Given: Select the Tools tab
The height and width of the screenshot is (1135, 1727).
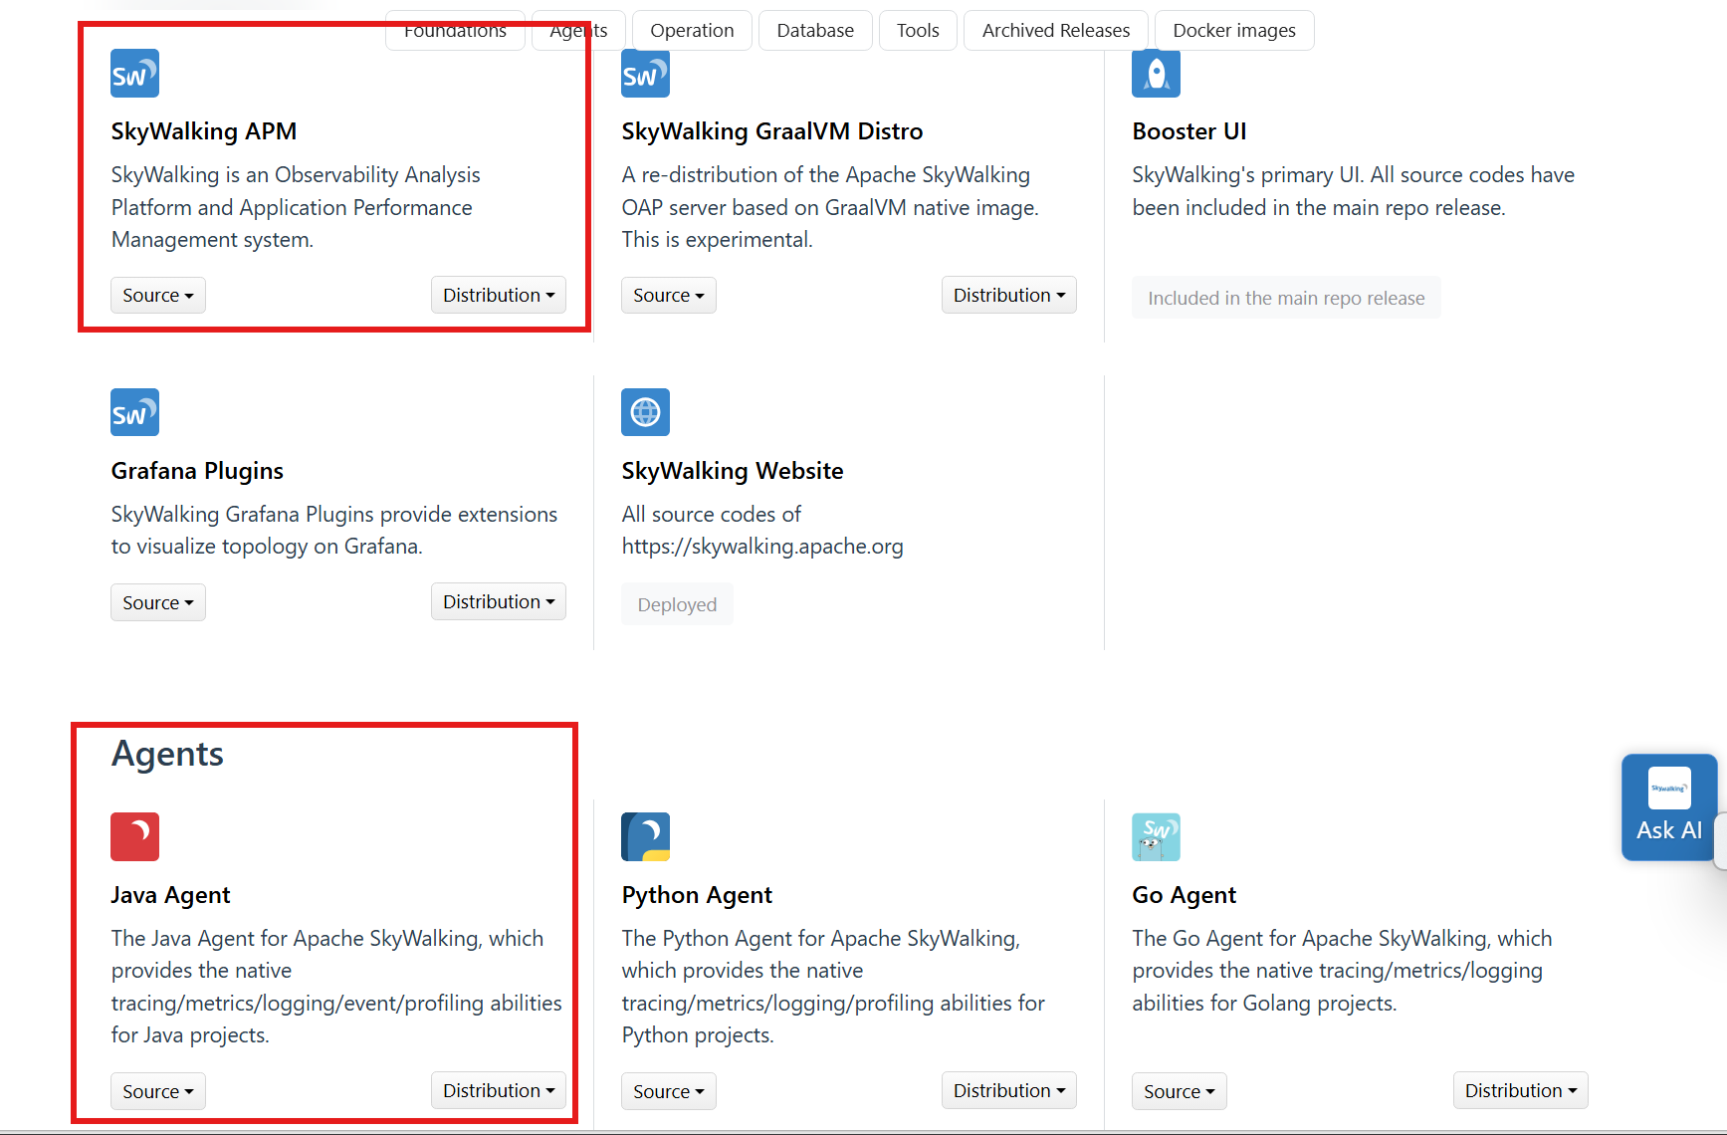Looking at the screenshot, I should click(x=918, y=31).
